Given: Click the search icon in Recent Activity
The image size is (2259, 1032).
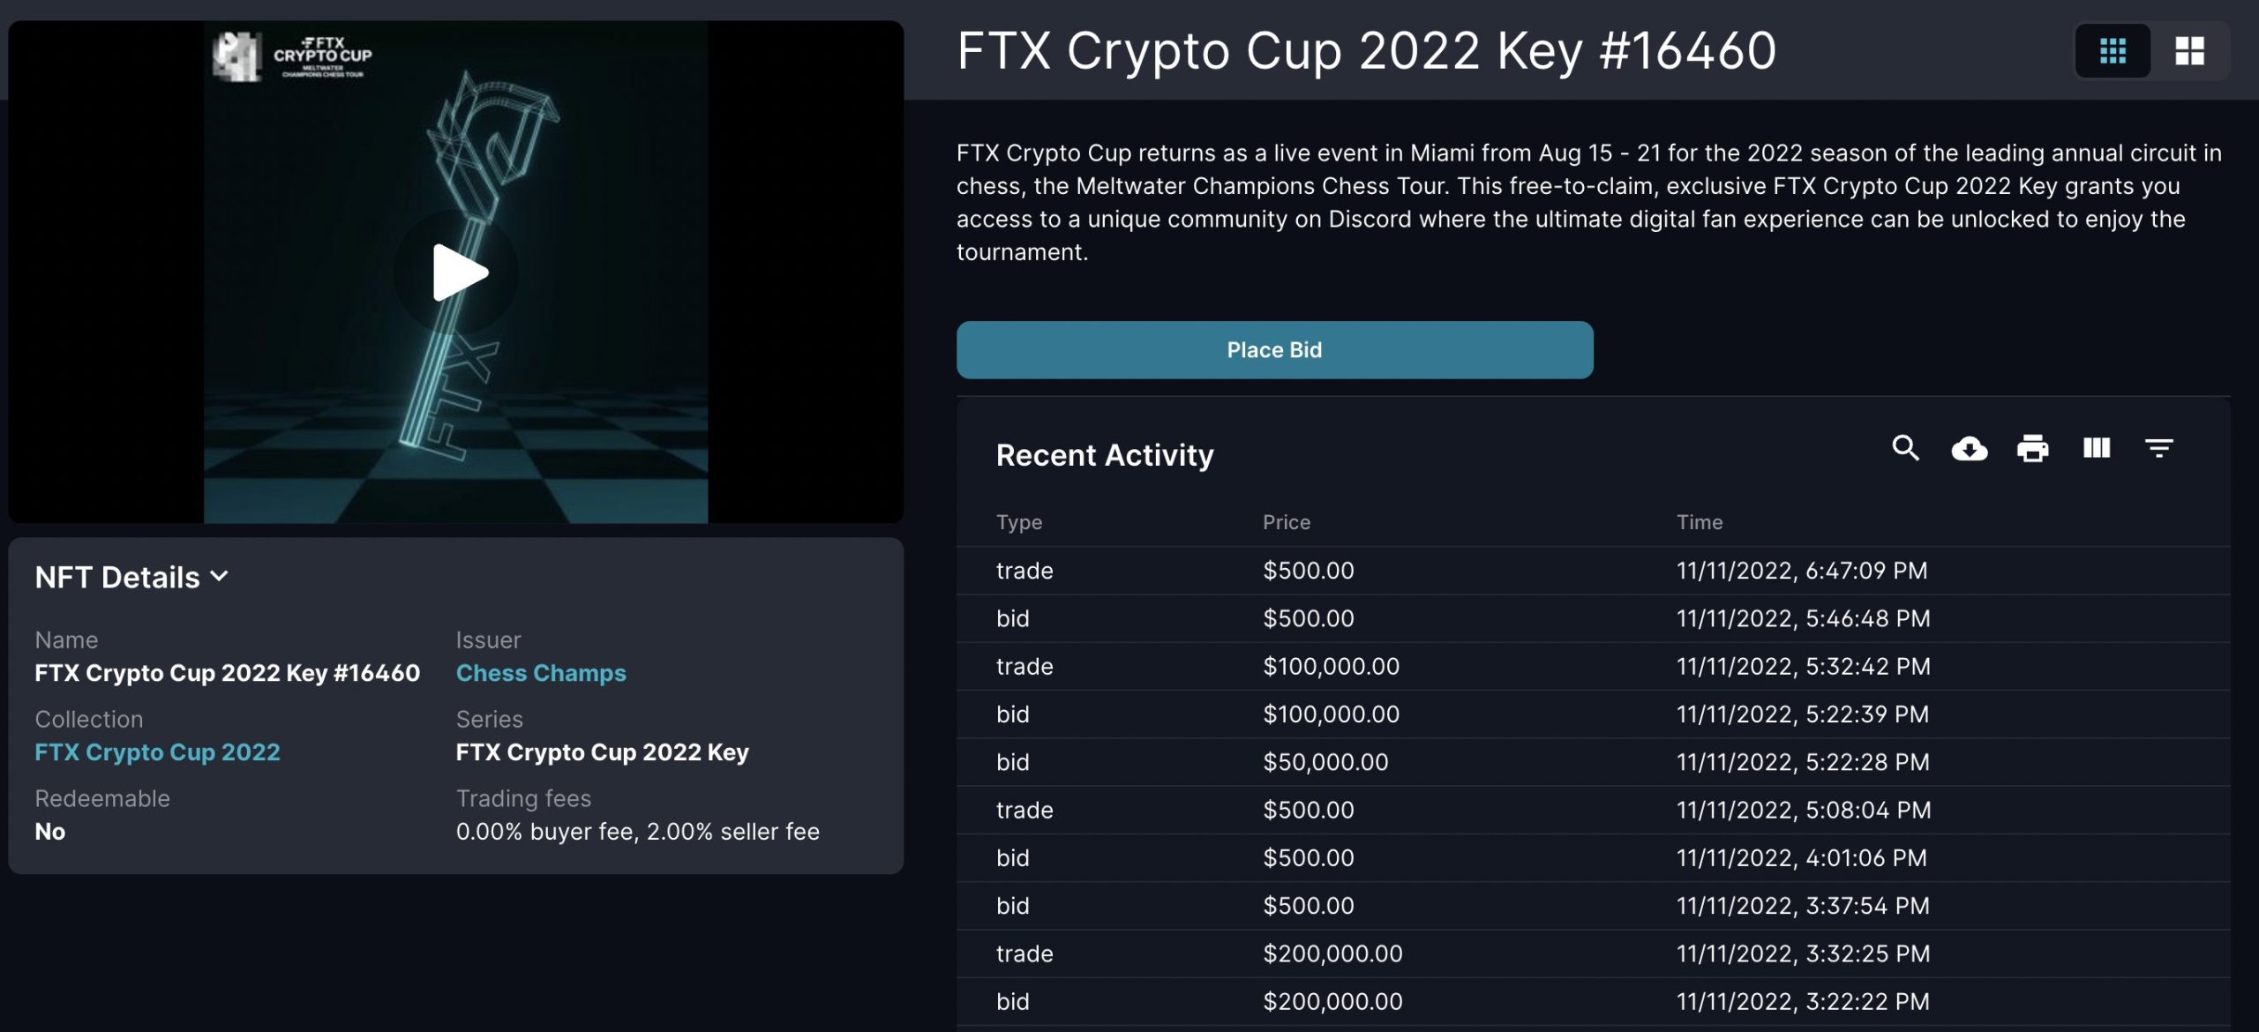Looking at the screenshot, I should tap(1905, 448).
